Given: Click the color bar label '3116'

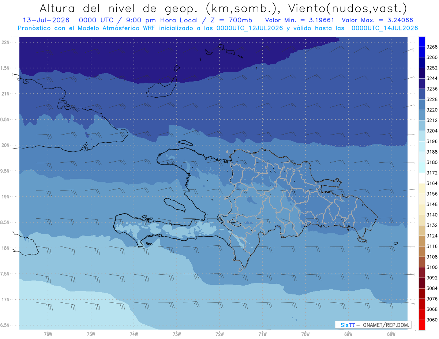Looking at the screenshot, I should 432,246.
